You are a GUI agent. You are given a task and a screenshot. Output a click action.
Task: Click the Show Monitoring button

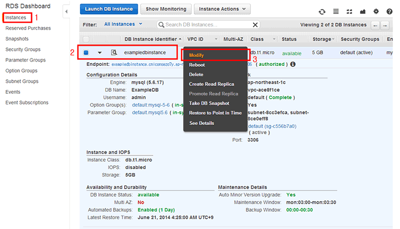pos(166,9)
